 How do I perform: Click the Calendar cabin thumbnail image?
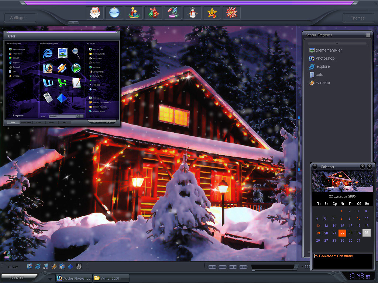click(x=342, y=181)
